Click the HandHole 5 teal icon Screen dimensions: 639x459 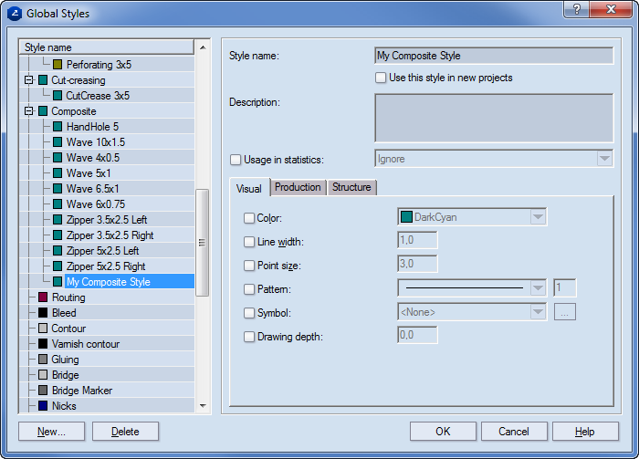[x=58, y=127]
